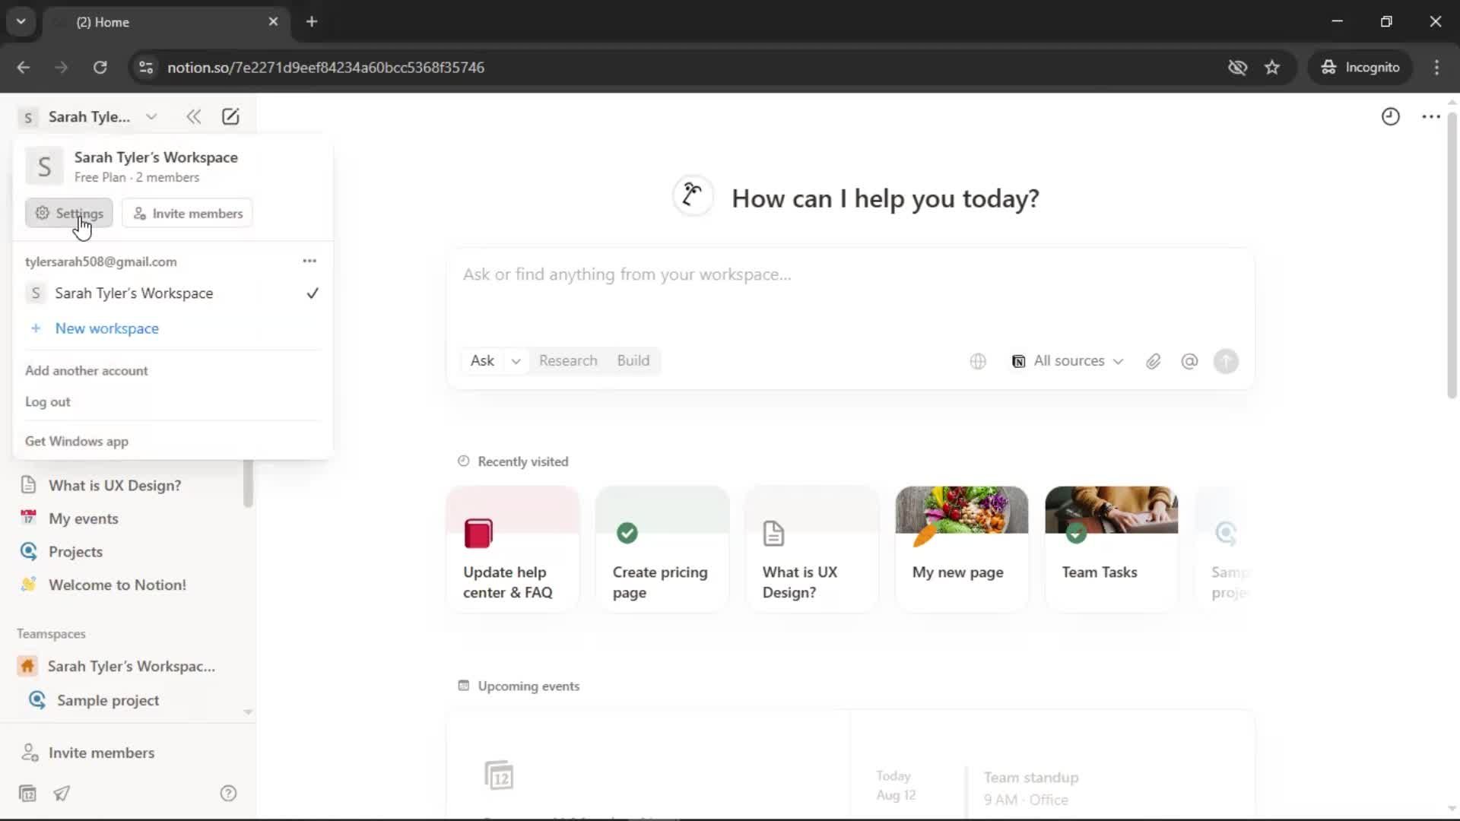Click the Welcome to Notion! emoji icon
Screen dimensions: 1460x821
pos(29,585)
